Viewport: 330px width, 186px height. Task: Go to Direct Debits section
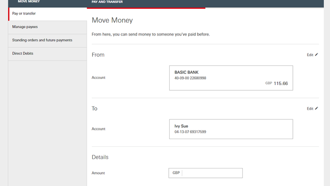point(48,54)
